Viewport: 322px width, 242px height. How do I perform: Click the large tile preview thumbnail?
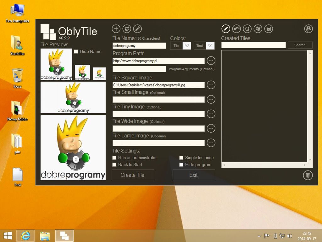(x=73, y=147)
